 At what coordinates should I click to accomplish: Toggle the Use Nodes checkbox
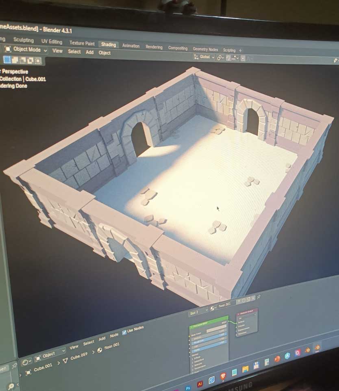(124, 330)
